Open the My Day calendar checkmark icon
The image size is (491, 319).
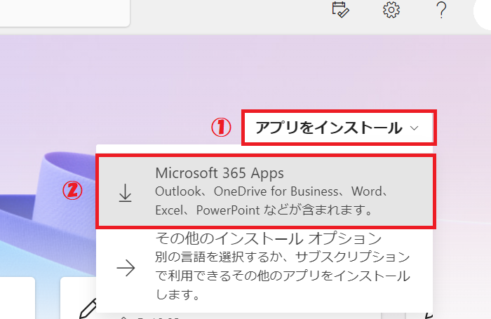click(340, 10)
